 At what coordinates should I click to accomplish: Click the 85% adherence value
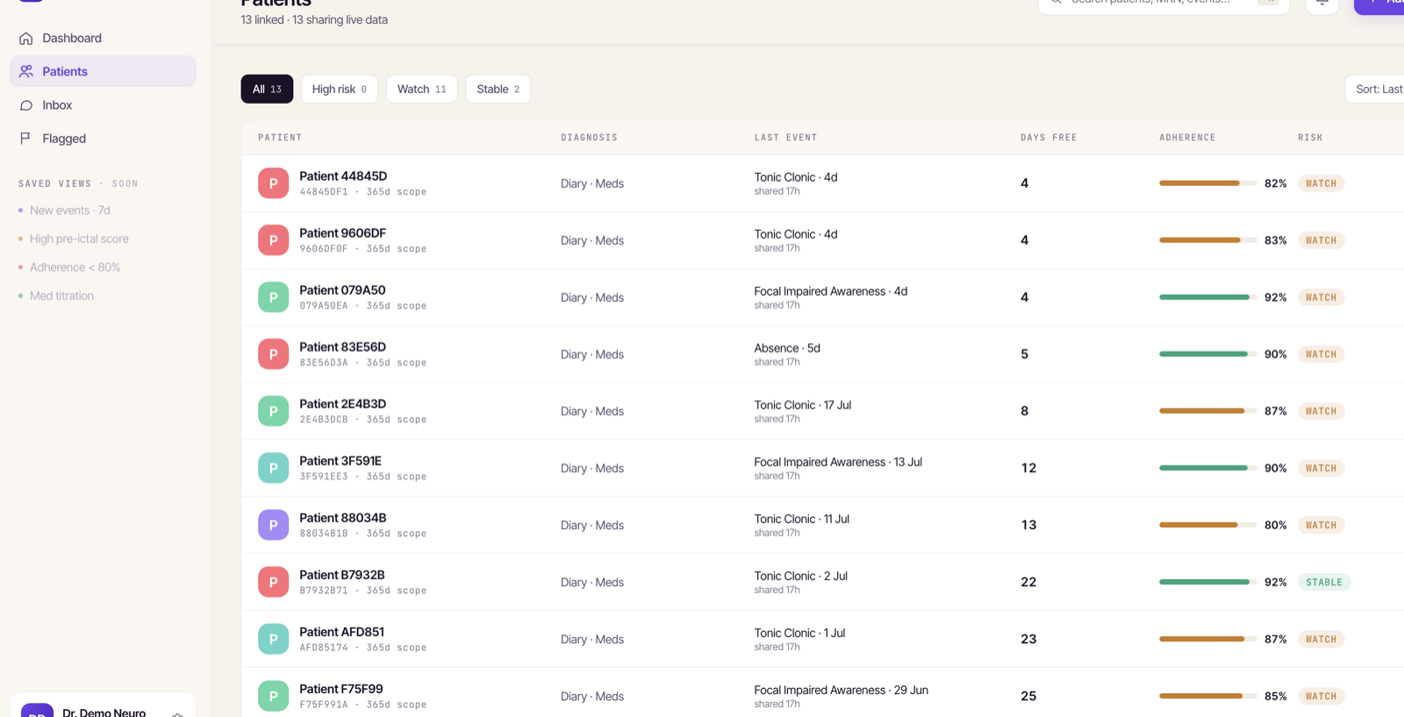1275,697
